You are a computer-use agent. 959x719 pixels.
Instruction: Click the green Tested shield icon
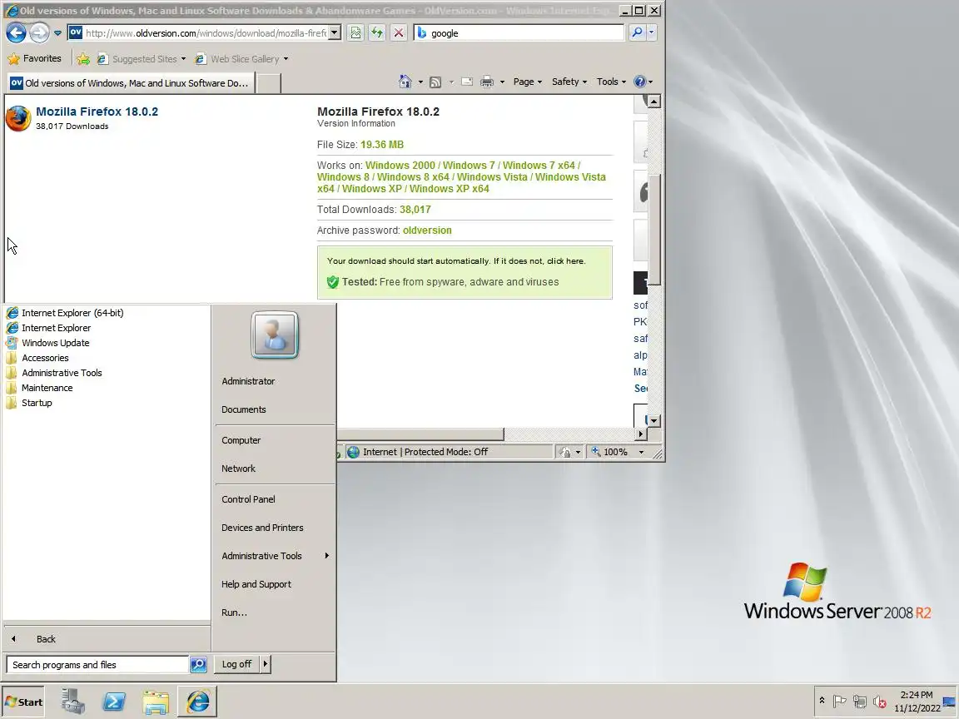[333, 282]
